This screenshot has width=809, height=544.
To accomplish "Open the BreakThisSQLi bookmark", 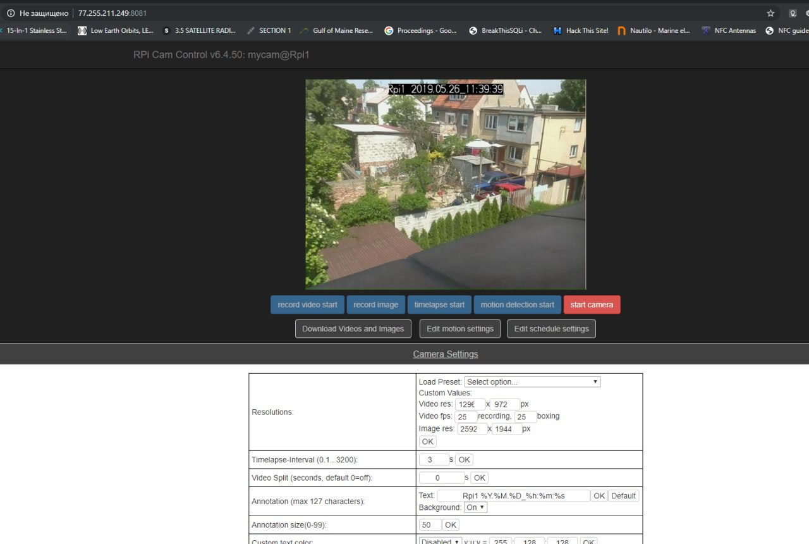I will click(x=506, y=30).
